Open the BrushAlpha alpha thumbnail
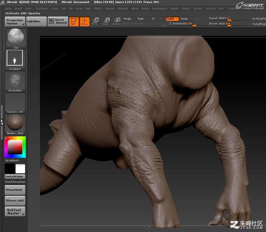The image size is (266, 232). pos(15,81)
